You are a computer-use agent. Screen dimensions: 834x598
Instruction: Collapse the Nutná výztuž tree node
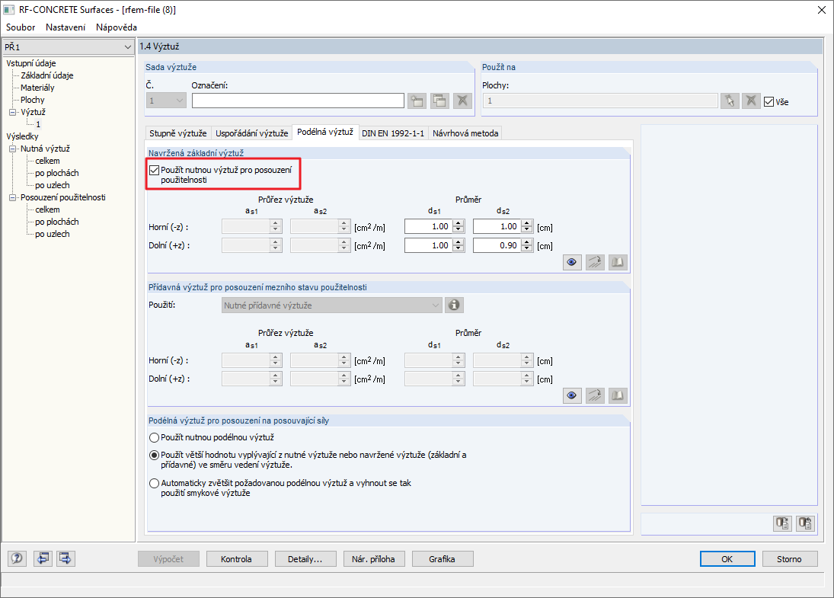click(12, 149)
